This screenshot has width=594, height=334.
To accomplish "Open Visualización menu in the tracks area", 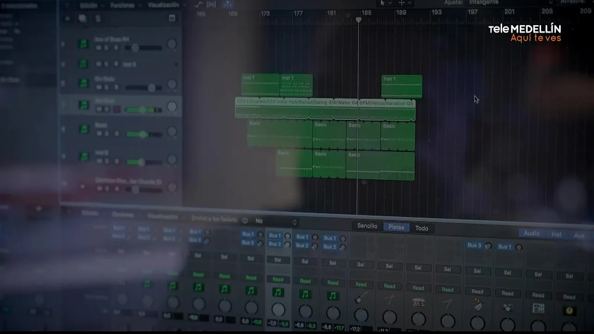I will [x=163, y=5].
